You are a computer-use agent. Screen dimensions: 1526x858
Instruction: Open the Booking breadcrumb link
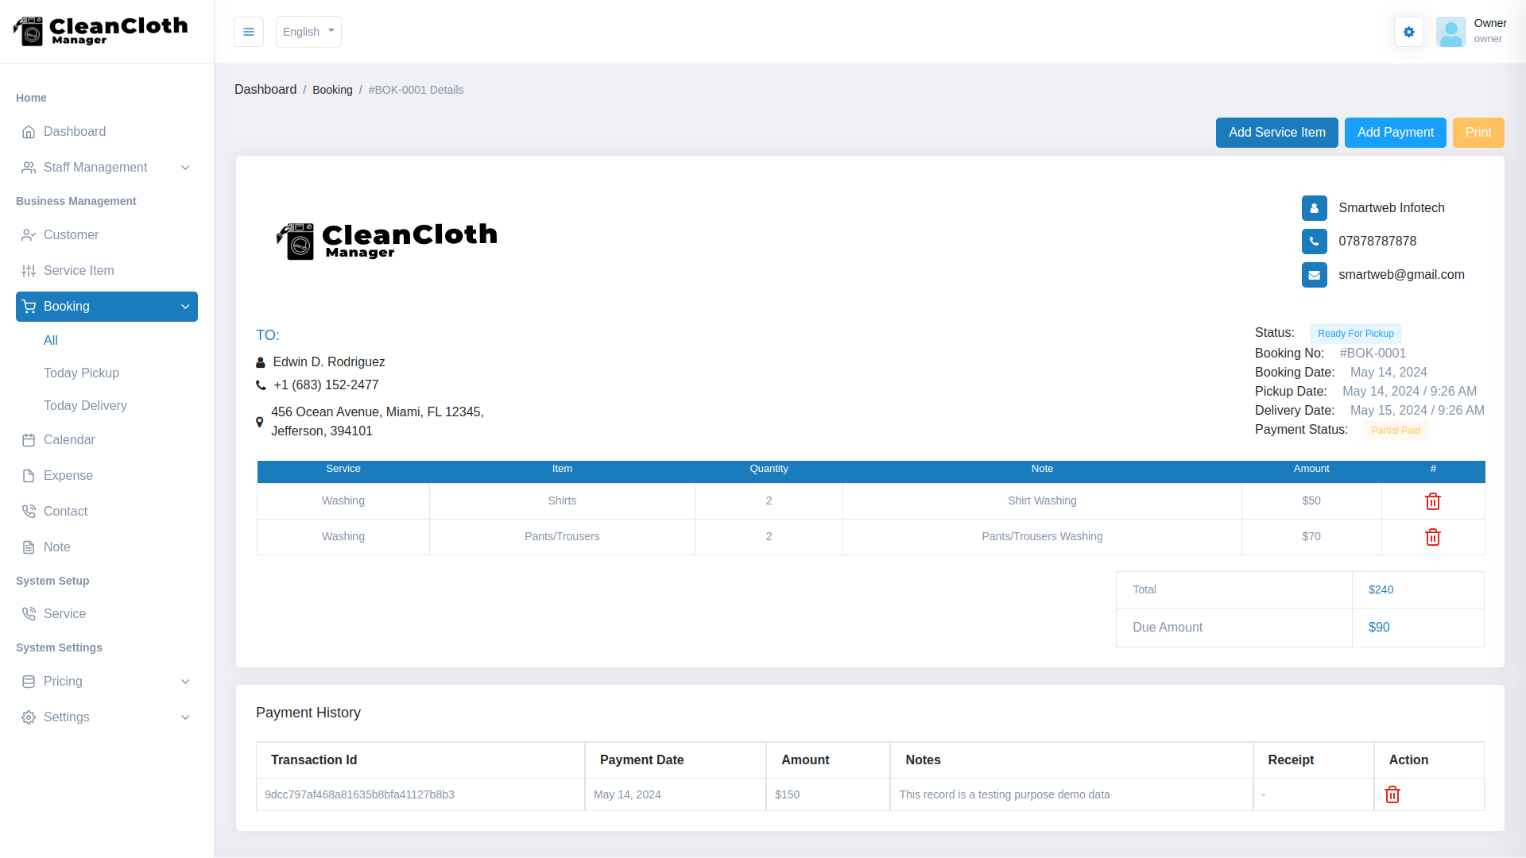click(x=332, y=90)
